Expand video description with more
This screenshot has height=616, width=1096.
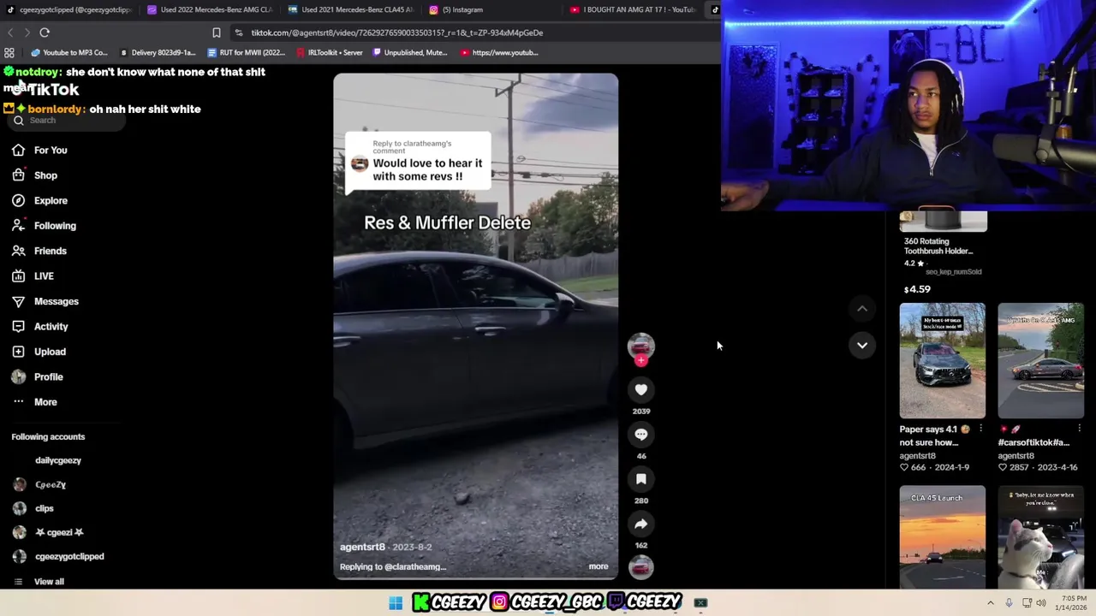point(599,566)
